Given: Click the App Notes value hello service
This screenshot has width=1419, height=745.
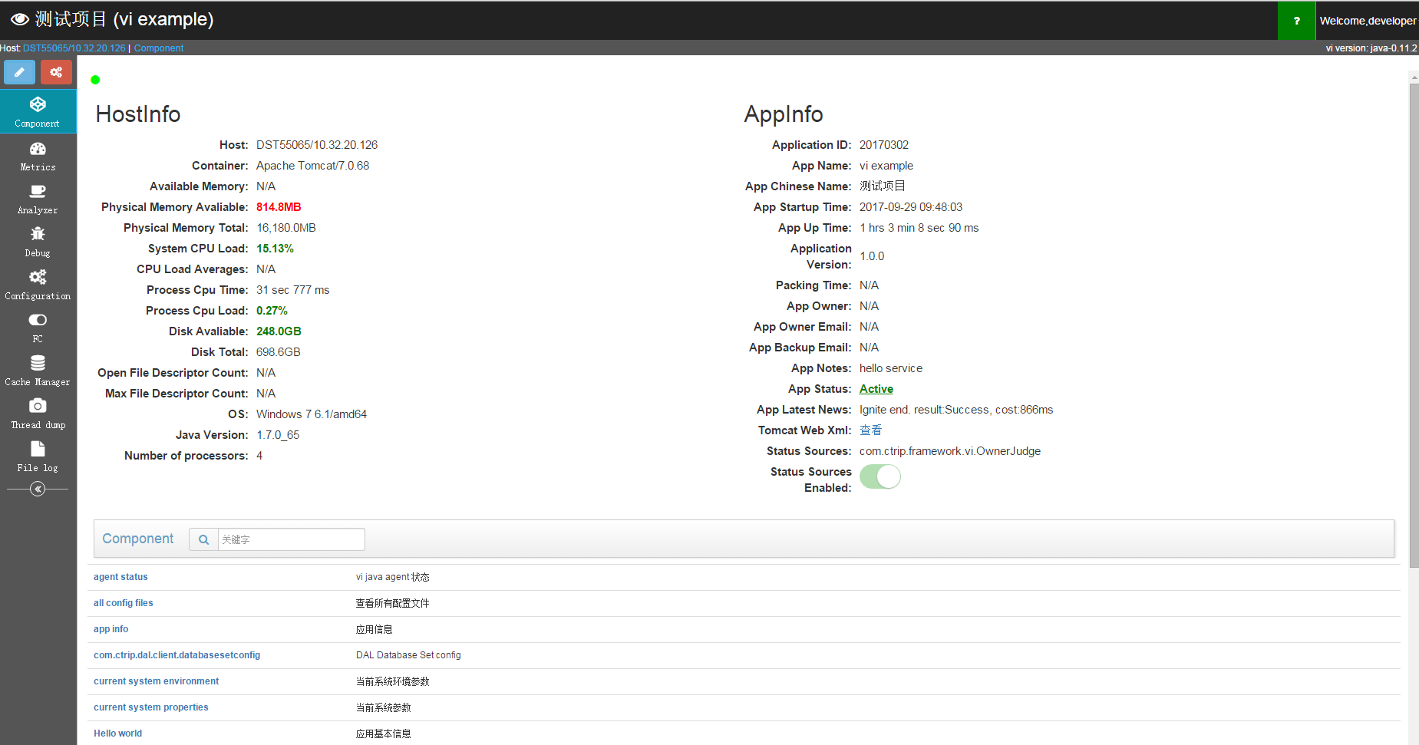Looking at the screenshot, I should (x=891, y=368).
